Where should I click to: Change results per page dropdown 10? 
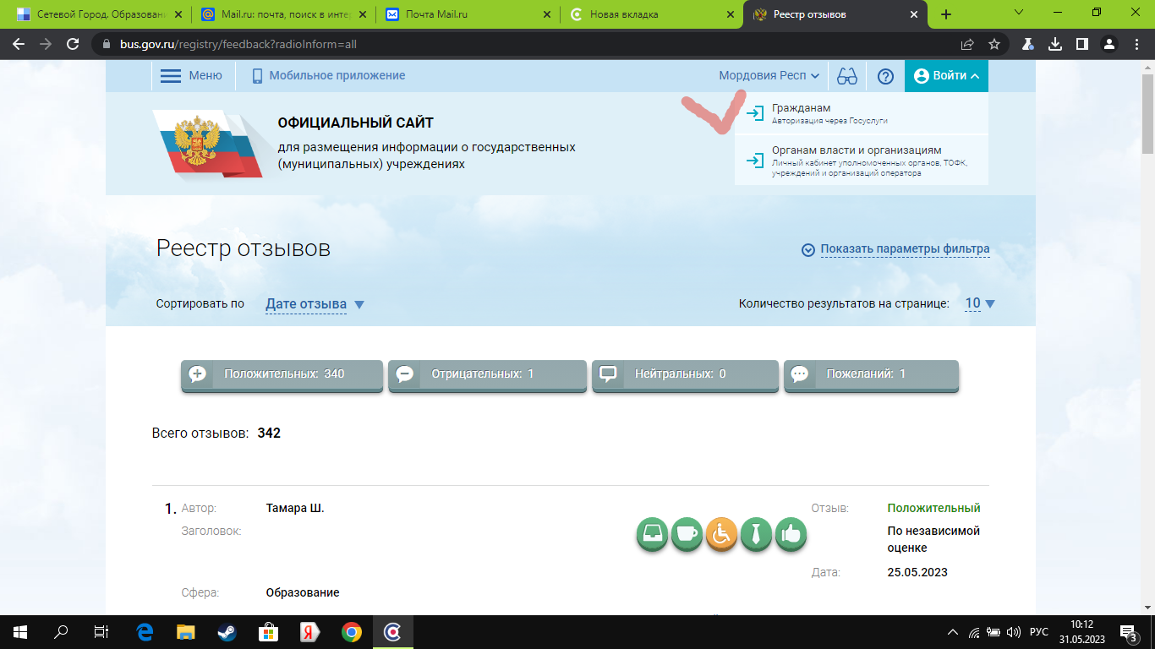point(980,304)
